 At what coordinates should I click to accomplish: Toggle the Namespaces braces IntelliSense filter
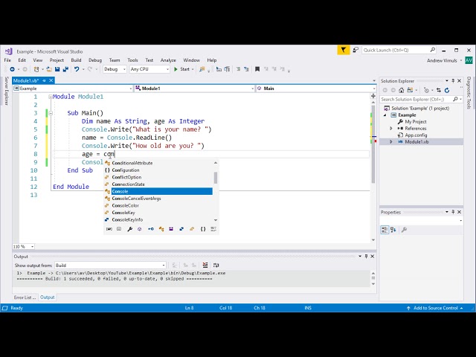(x=203, y=229)
